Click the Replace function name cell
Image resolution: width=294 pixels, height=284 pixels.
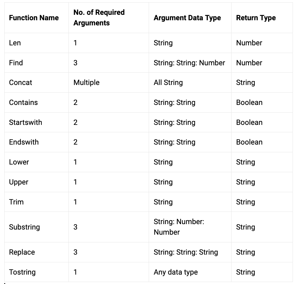click(x=22, y=252)
